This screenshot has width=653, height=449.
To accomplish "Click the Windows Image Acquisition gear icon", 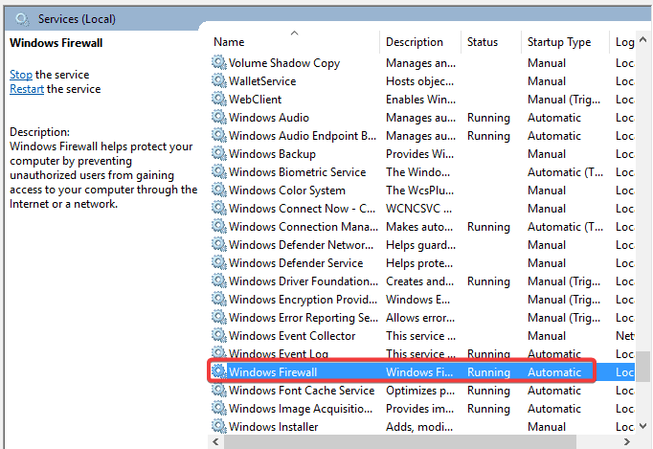I will tap(218, 408).
